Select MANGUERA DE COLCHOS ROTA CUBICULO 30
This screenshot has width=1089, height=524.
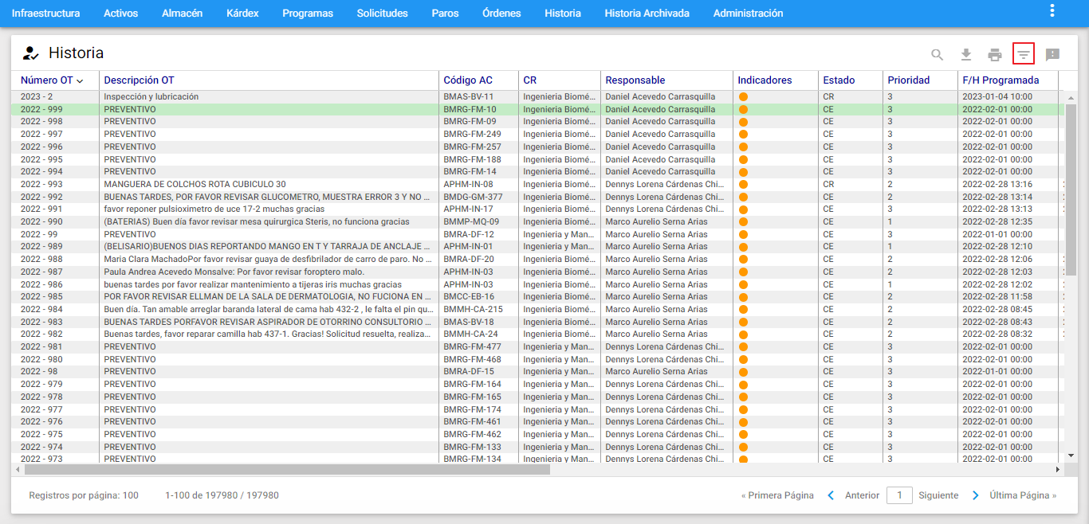click(x=195, y=184)
